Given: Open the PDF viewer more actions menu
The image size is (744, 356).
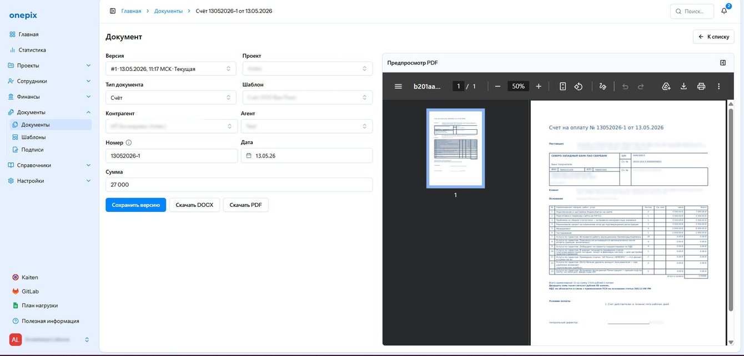Looking at the screenshot, I should point(719,87).
